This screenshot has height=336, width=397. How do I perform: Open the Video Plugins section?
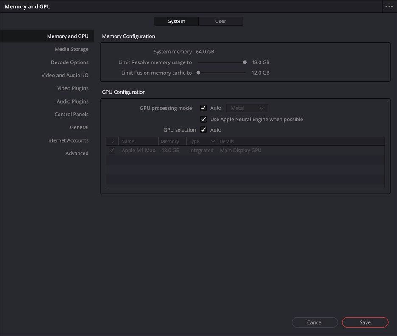point(73,88)
